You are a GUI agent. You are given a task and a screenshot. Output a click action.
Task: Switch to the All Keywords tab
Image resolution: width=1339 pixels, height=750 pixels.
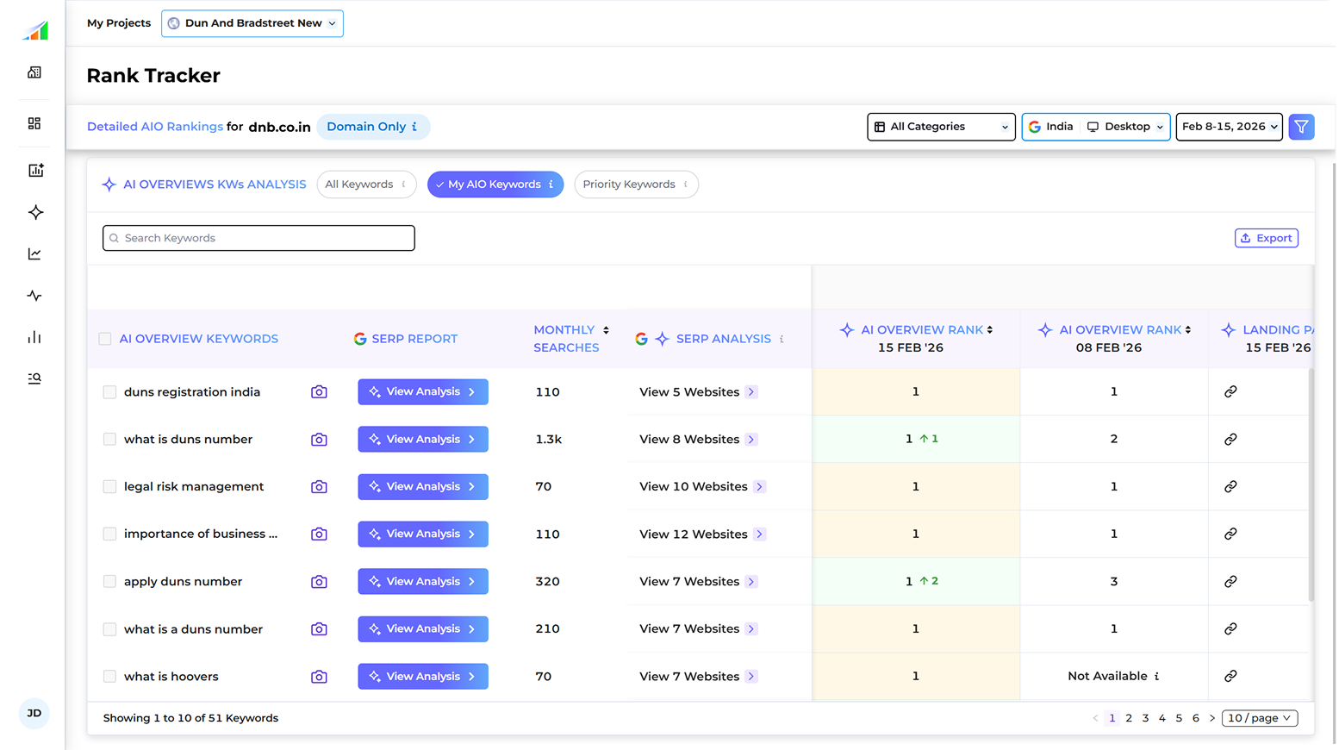coord(366,184)
